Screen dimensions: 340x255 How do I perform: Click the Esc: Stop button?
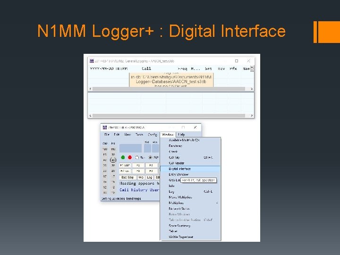(x=127, y=178)
